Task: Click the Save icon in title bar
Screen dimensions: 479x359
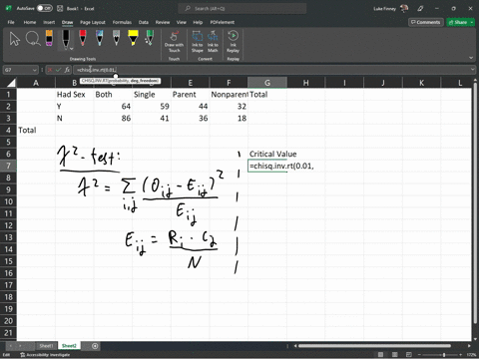Action: (60, 8)
